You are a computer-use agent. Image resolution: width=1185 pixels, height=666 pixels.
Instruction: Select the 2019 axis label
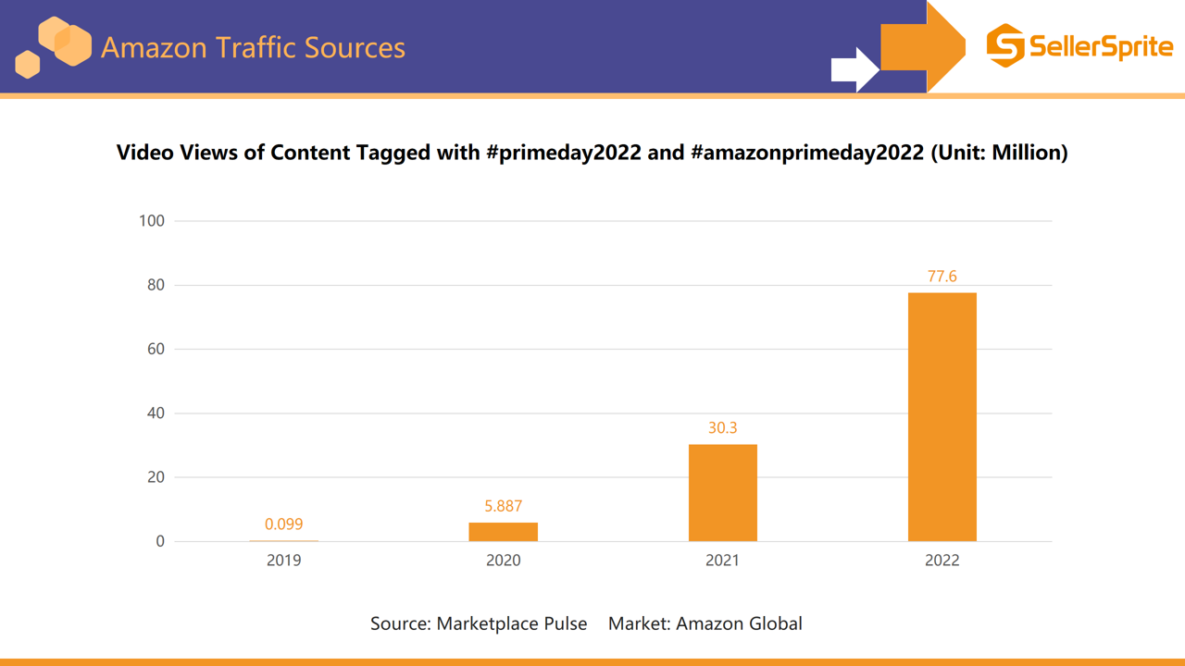point(283,560)
